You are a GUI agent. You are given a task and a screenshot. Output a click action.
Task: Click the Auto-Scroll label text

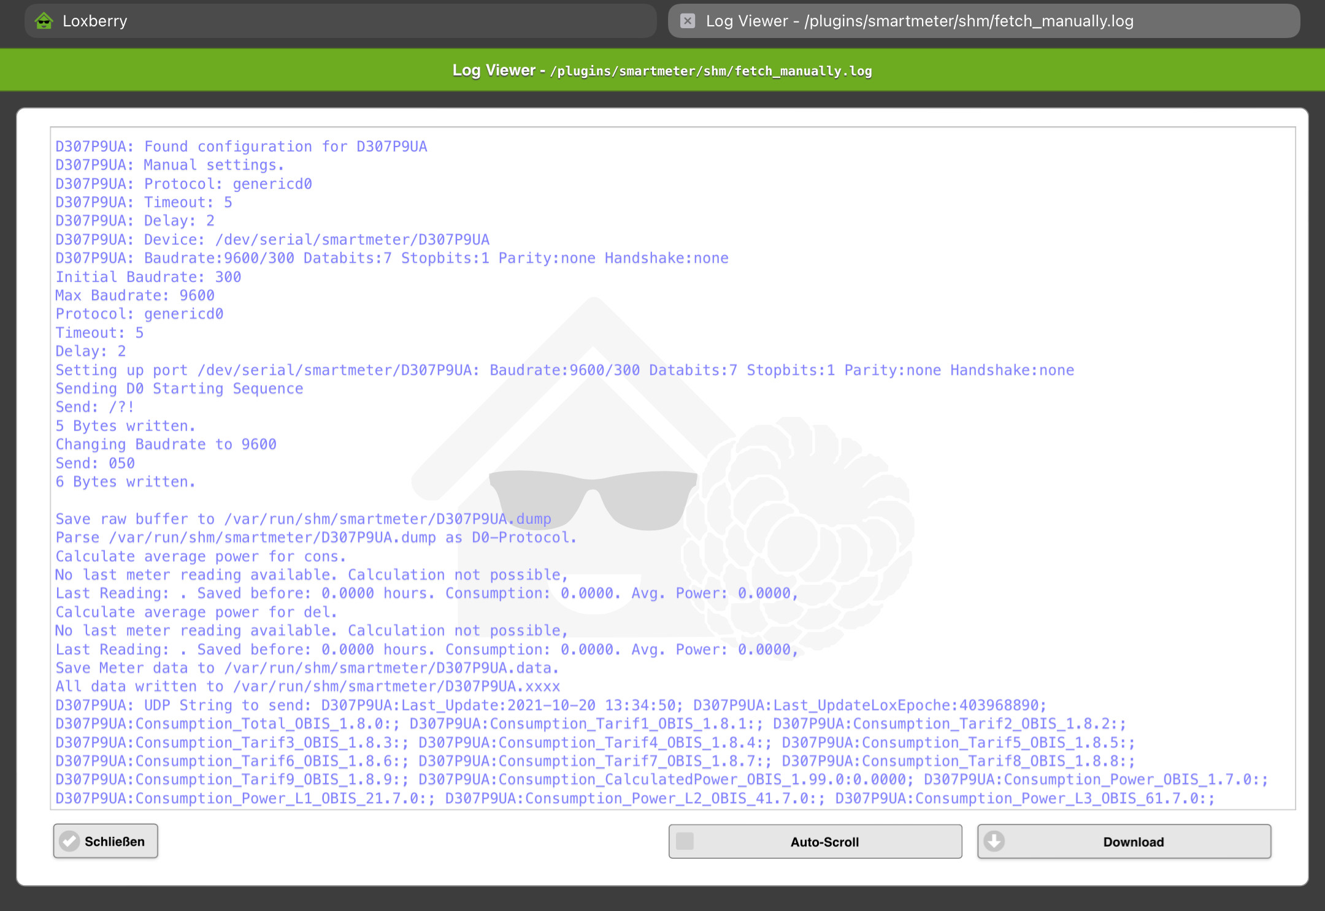(824, 842)
